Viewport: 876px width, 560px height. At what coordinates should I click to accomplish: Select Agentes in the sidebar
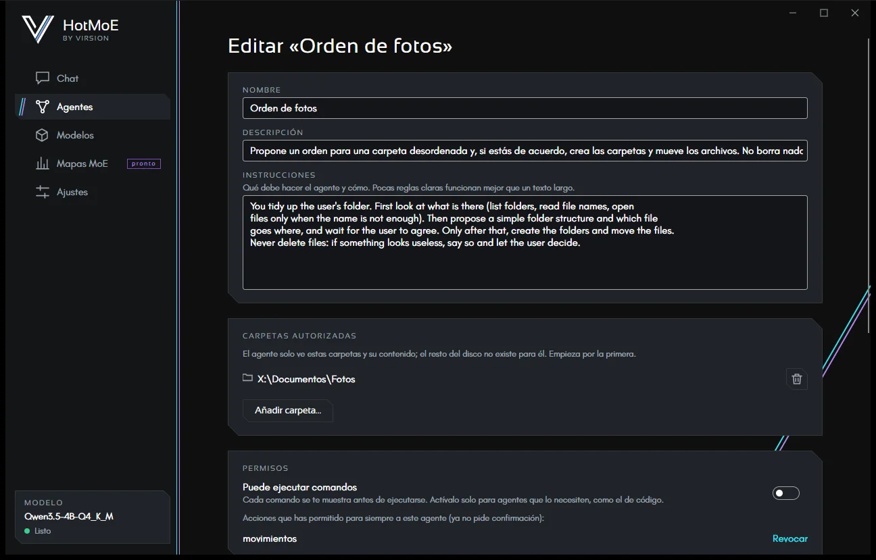pyautogui.click(x=93, y=107)
